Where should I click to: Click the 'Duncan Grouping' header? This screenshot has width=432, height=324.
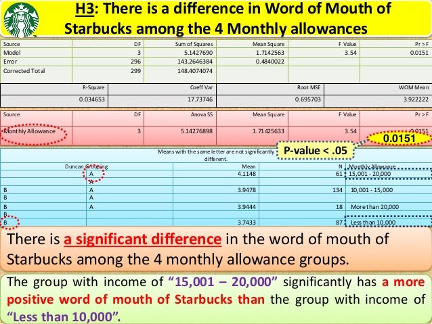(86, 166)
